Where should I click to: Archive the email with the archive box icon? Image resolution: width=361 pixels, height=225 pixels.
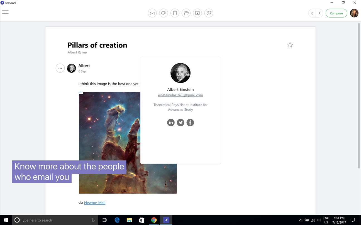click(197, 13)
